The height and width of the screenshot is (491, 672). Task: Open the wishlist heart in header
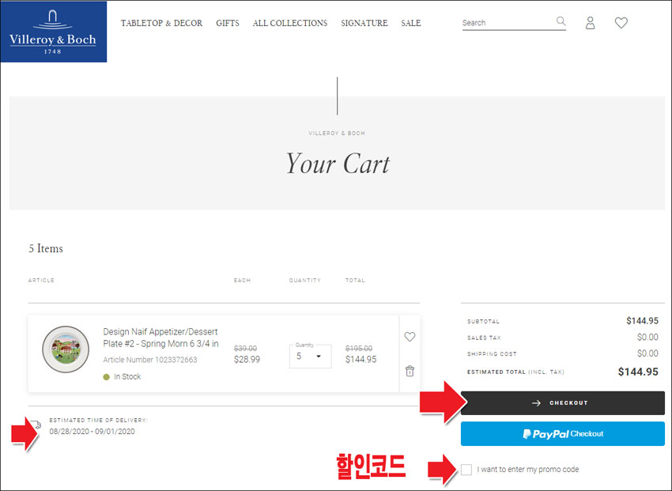(x=621, y=23)
